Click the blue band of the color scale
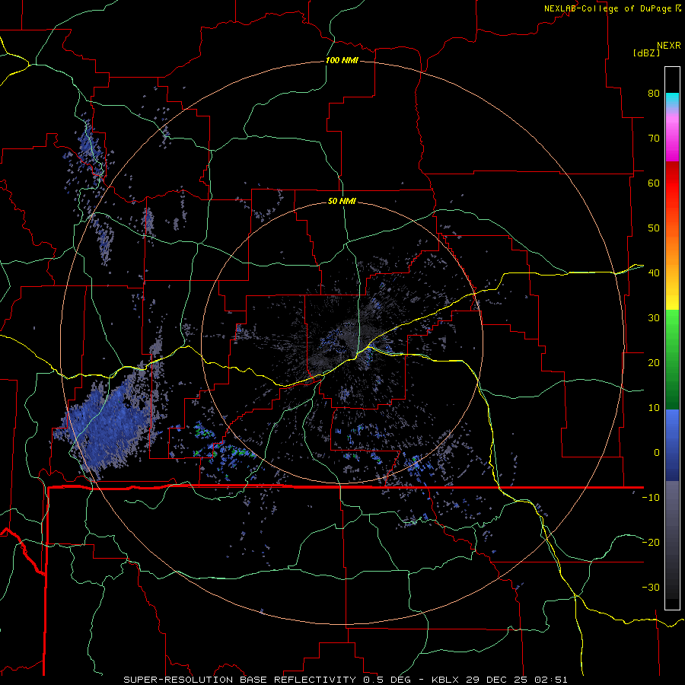This screenshot has width=685, height=685. tap(672, 444)
